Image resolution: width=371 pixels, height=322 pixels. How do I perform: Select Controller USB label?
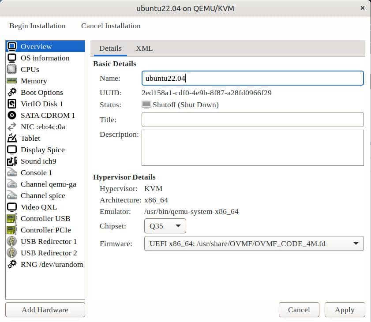(45, 219)
